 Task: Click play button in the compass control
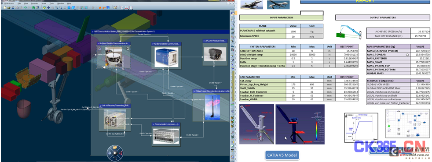(115, 153)
